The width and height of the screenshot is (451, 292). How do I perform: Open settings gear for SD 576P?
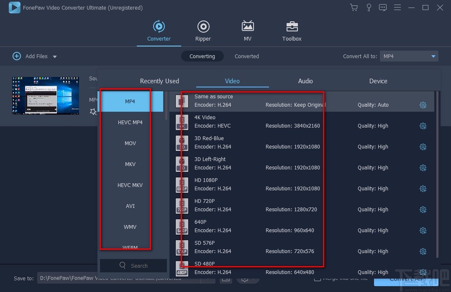point(423,251)
